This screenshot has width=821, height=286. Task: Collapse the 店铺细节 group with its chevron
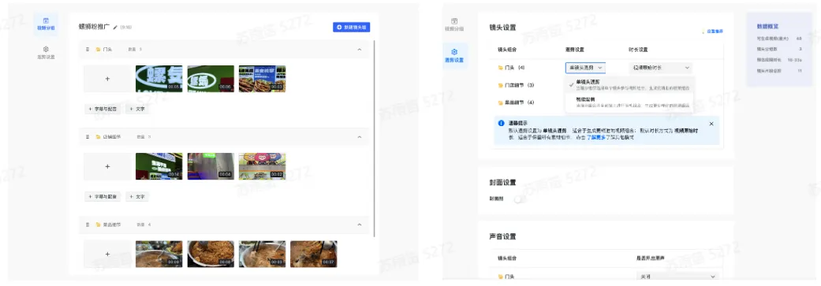pos(359,136)
